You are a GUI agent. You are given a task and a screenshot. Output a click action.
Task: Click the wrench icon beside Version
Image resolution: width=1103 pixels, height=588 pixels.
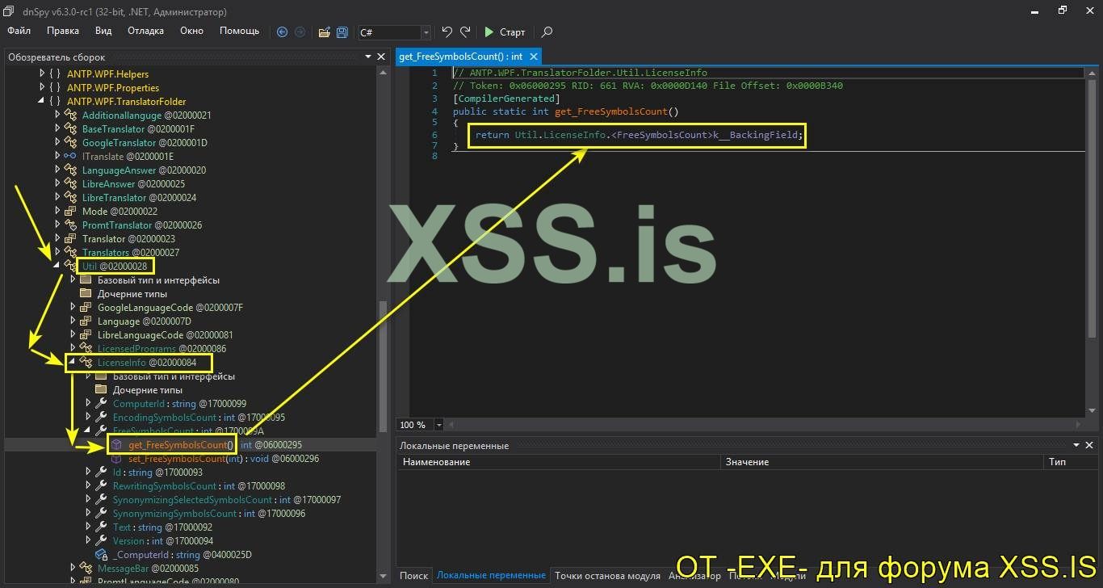coord(101,541)
